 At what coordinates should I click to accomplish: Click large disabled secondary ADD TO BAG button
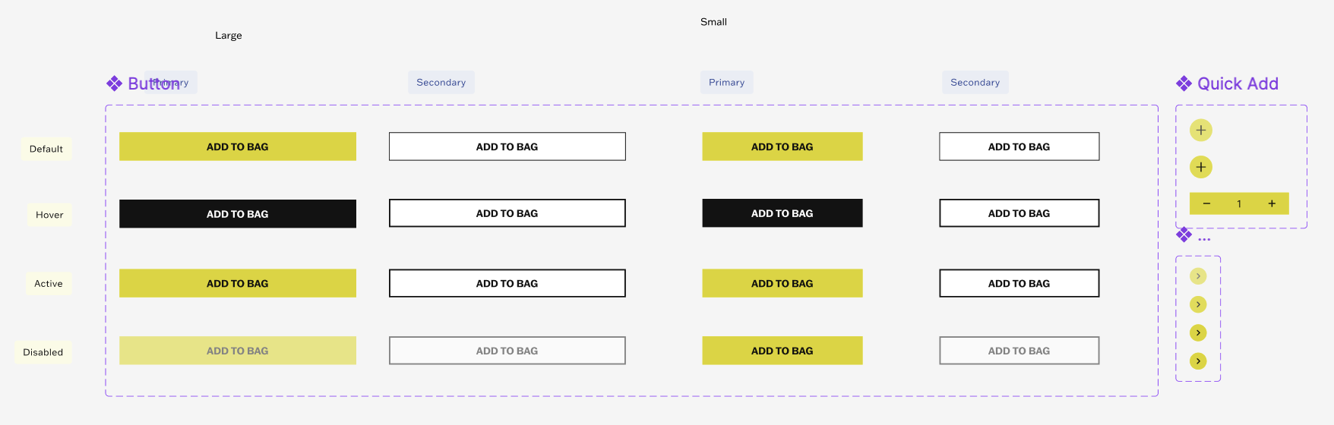pos(507,351)
